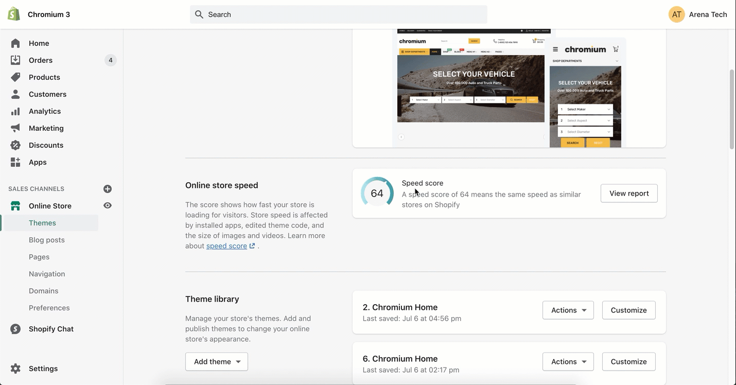This screenshot has height=385, width=736.
Task: Follow the speed score link
Action: pyautogui.click(x=226, y=246)
